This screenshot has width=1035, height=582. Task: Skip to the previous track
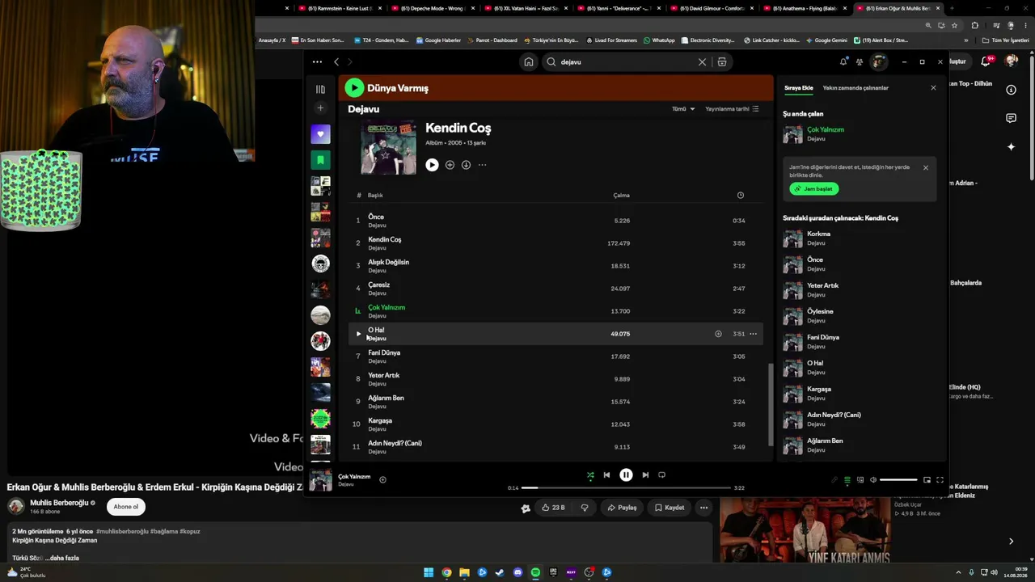point(606,475)
